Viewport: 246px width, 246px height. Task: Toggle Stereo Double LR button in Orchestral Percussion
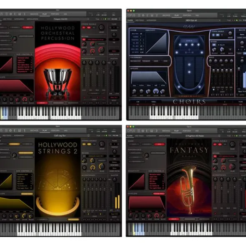click(89, 27)
